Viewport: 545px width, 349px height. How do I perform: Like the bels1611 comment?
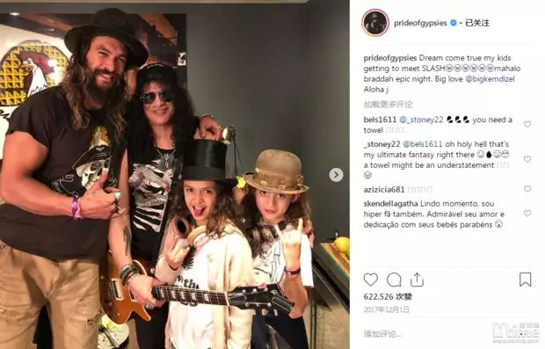(527, 124)
